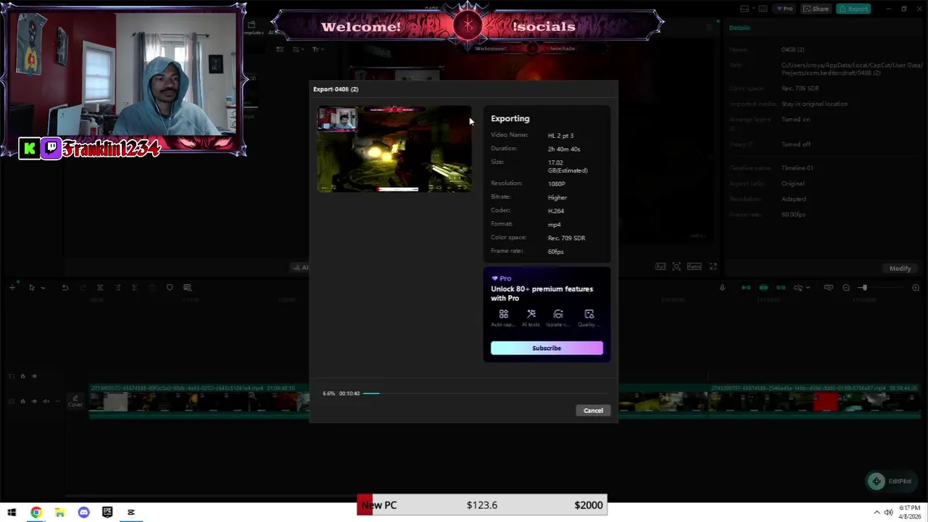Toggle eye visibility on main video track

tap(34, 401)
